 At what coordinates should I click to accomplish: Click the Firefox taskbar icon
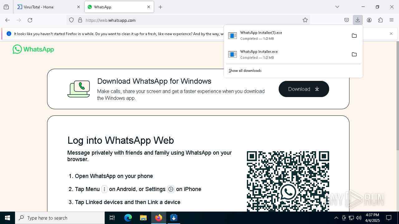pos(158,218)
